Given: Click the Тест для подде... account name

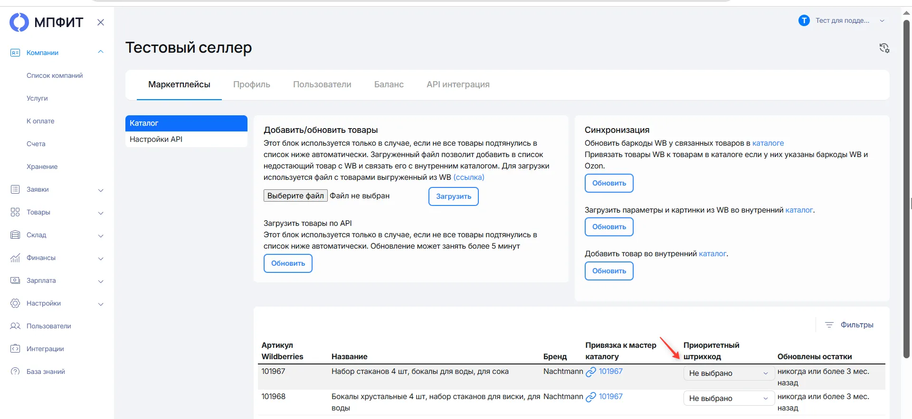Looking at the screenshot, I should click(x=842, y=20).
